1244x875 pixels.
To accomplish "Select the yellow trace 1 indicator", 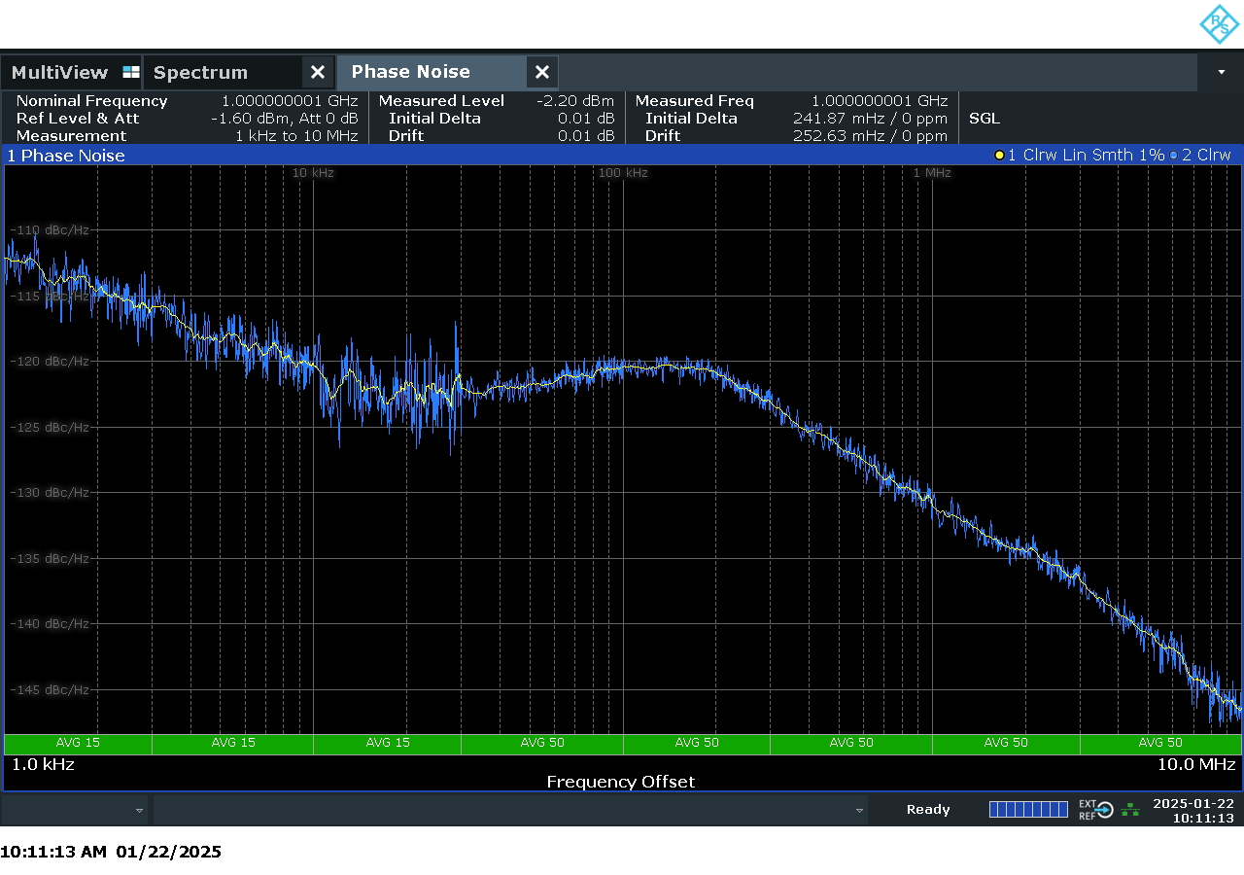I will [999, 156].
